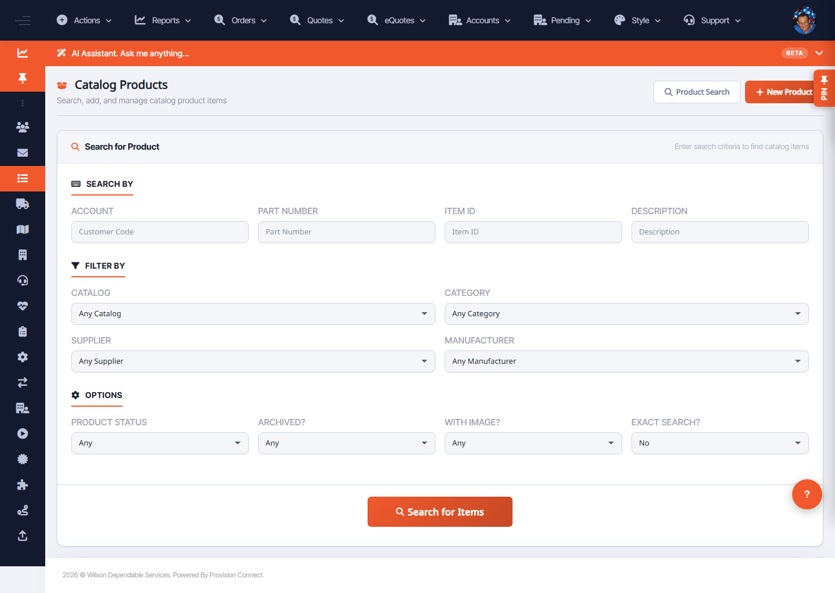Open the building with user sidebar icon
835x593 pixels.
[23, 408]
